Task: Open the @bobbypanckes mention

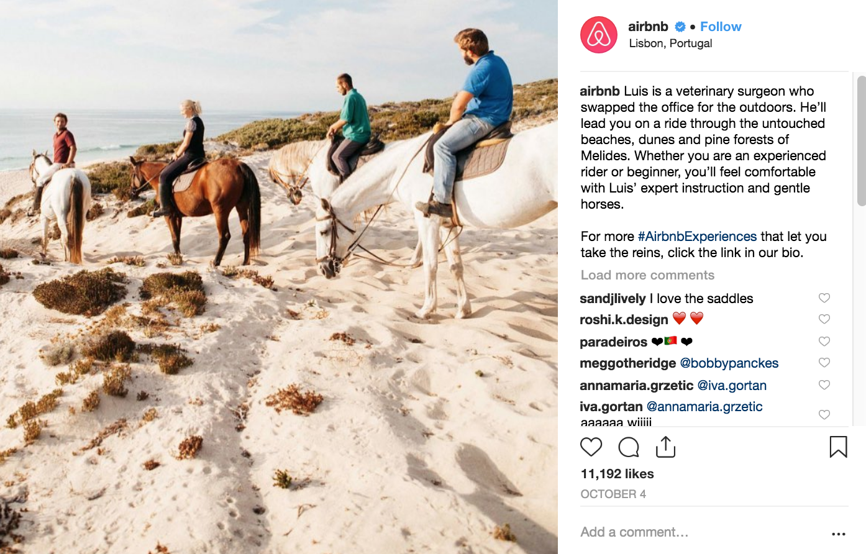Action: pos(729,363)
